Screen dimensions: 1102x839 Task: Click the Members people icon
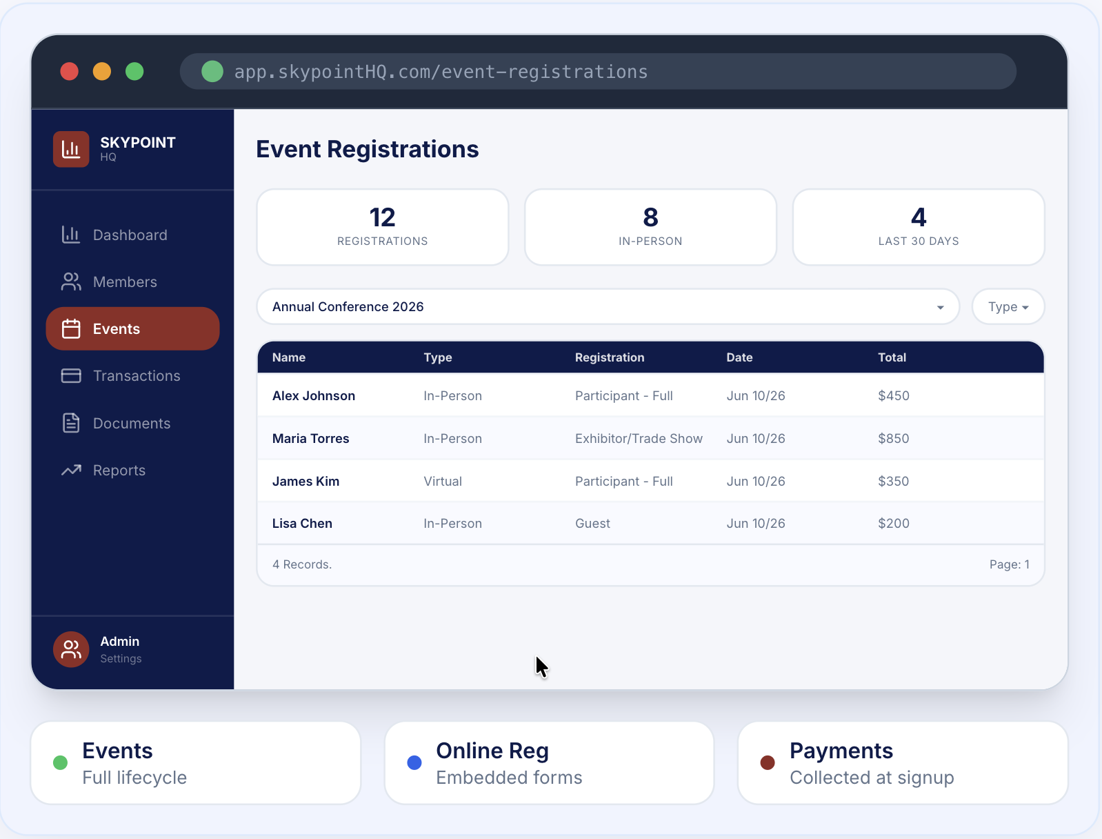71,282
